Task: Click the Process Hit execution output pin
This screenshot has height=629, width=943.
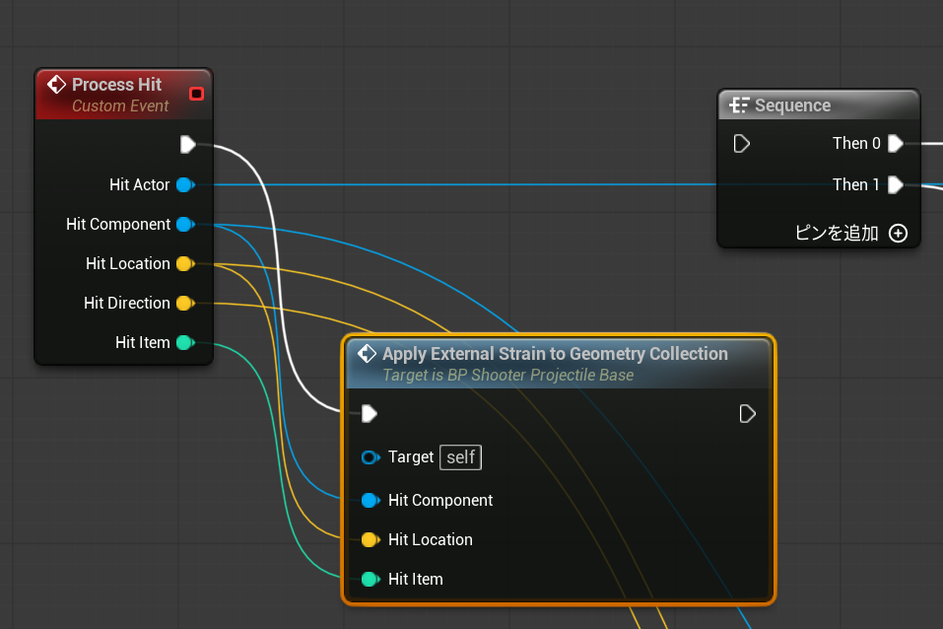Action: (187, 145)
